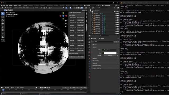Expand the Ray Visibility panel
This screenshot has width=169, height=95.
(x=105, y=61)
